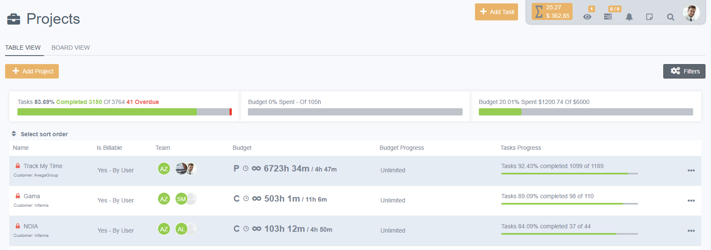711x250 pixels.
Task: Open the task queue list icon
Action: click(608, 17)
